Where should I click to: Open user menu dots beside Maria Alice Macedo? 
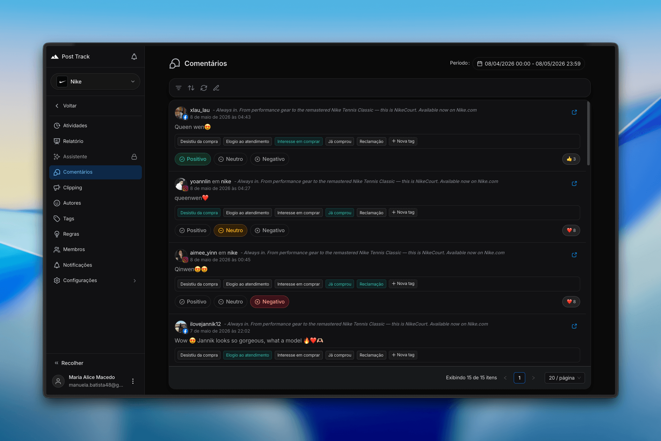(x=133, y=381)
